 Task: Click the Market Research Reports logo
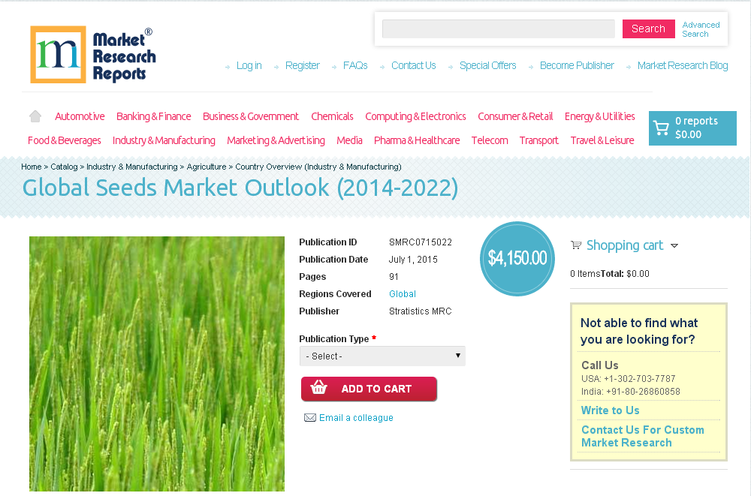point(92,54)
